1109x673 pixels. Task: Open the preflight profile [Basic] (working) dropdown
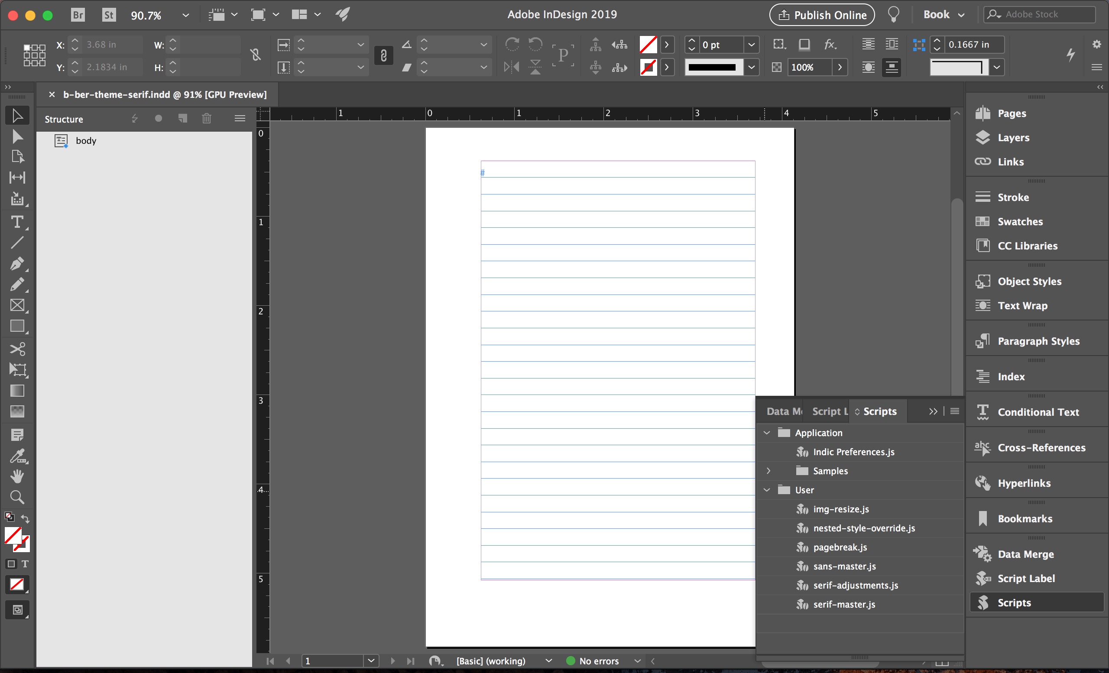point(548,661)
